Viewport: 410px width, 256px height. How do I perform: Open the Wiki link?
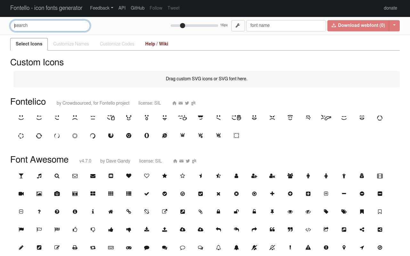pyautogui.click(x=164, y=44)
